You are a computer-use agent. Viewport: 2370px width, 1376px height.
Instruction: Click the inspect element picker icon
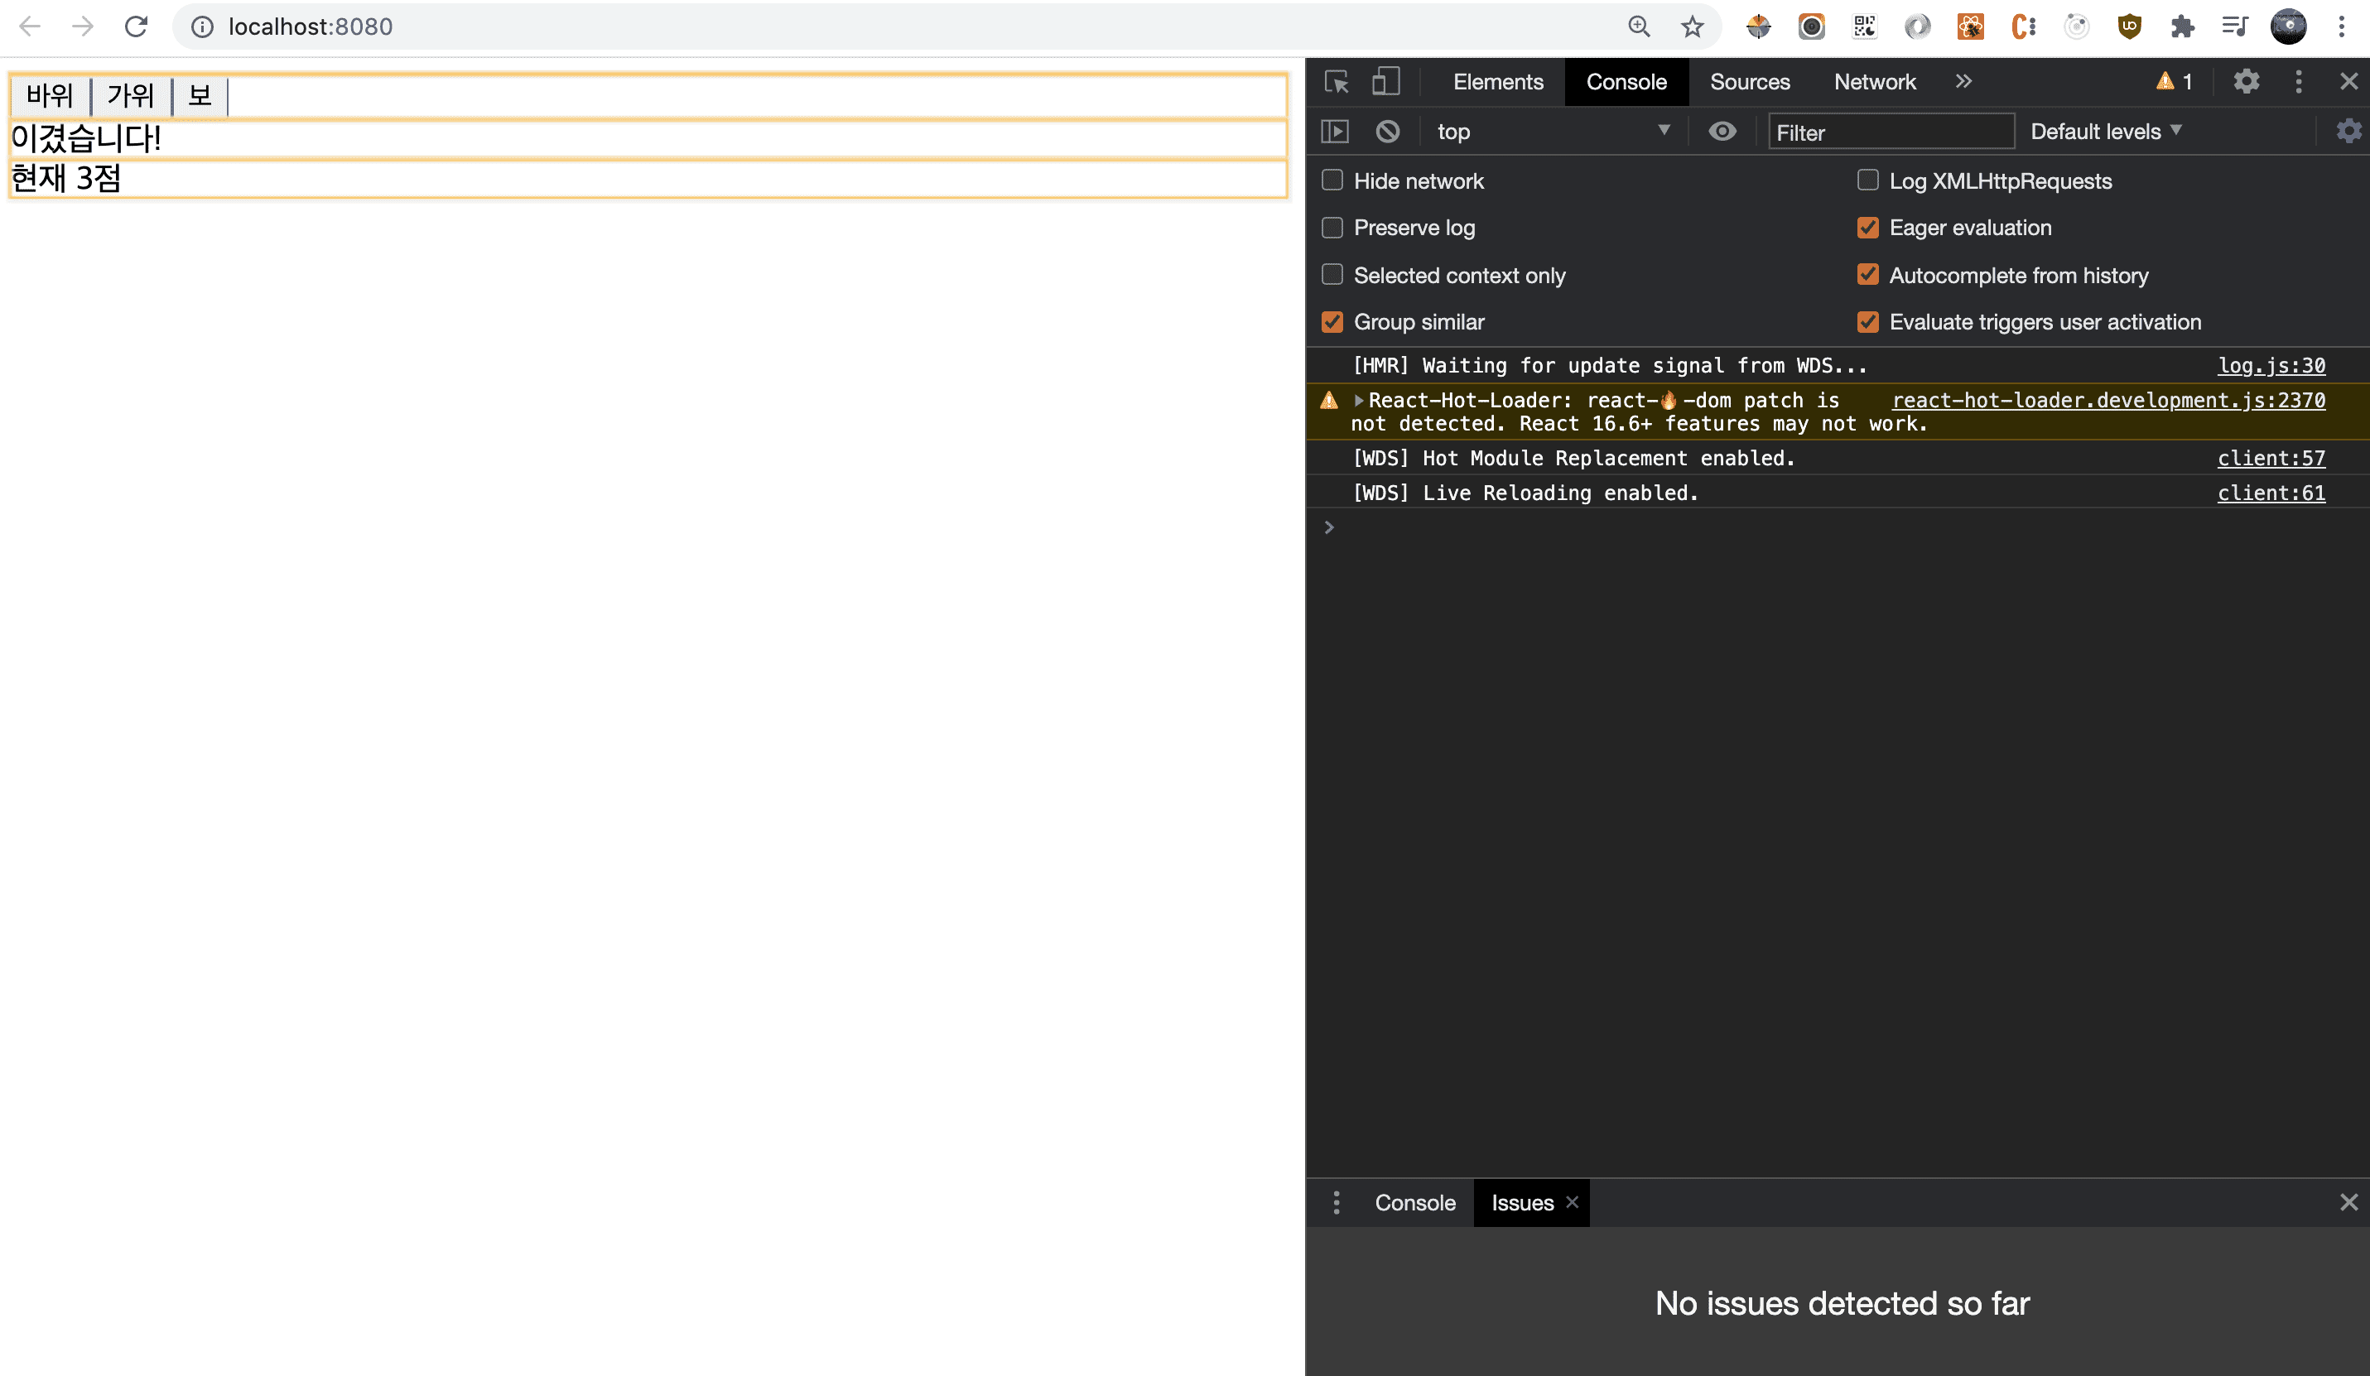1337,82
